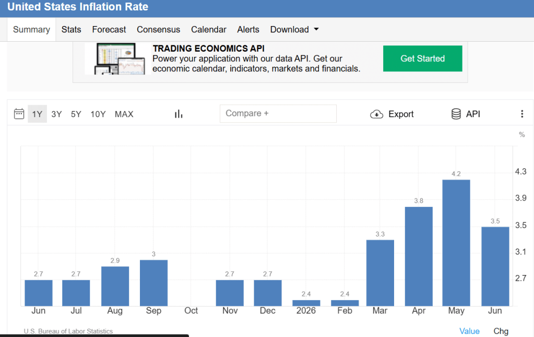The height and width of the screenshot is (337, 534).
Task: Select the 1Y time range
Action: pos(37,114)
